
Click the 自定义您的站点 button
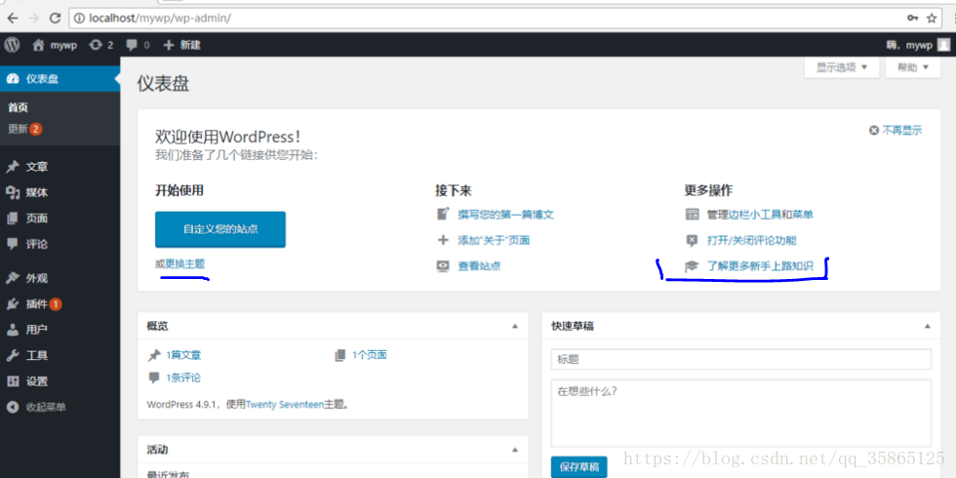(x=220, y=229)
